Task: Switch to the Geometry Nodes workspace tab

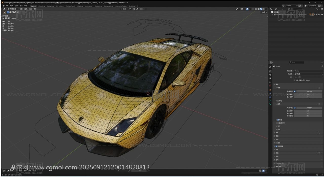Action: [x=121, y=6]
